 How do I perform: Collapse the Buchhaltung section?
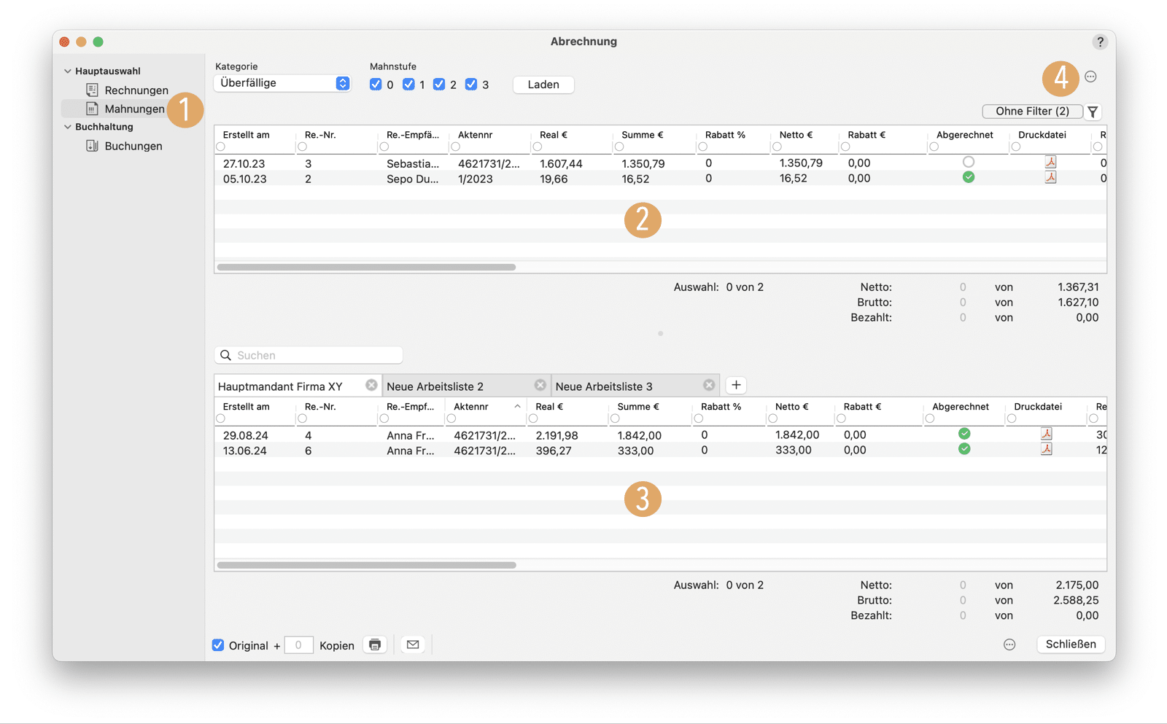[x=68, y=126]
